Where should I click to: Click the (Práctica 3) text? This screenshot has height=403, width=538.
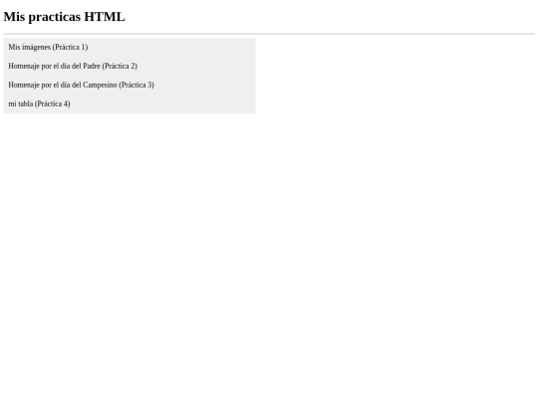[136, 85]
